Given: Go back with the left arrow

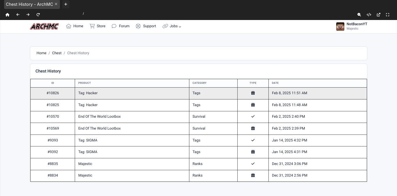Looking at the screenshot, I should click(x=18, y=14).
